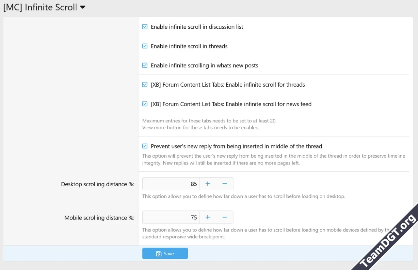Click the minus icon for Desktop scrolling distance

[225, 184]
